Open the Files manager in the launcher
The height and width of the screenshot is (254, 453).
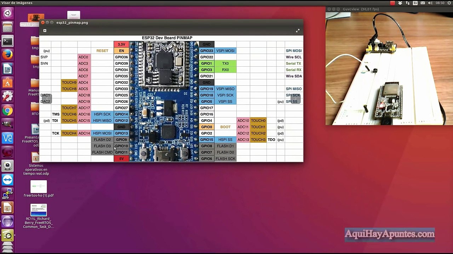pos(7,27)
